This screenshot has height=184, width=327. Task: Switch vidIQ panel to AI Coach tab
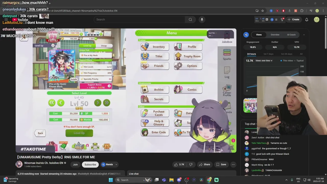click(x=291, y=35)
